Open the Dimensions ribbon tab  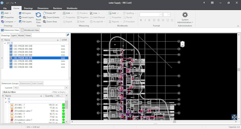point(43,8)
